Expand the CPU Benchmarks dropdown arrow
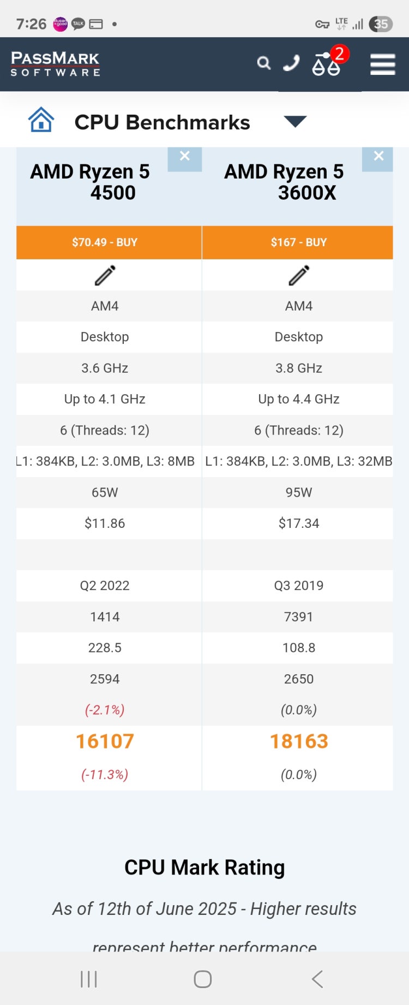The height and width of the screenshot is (1005, 409). (296, 121)
